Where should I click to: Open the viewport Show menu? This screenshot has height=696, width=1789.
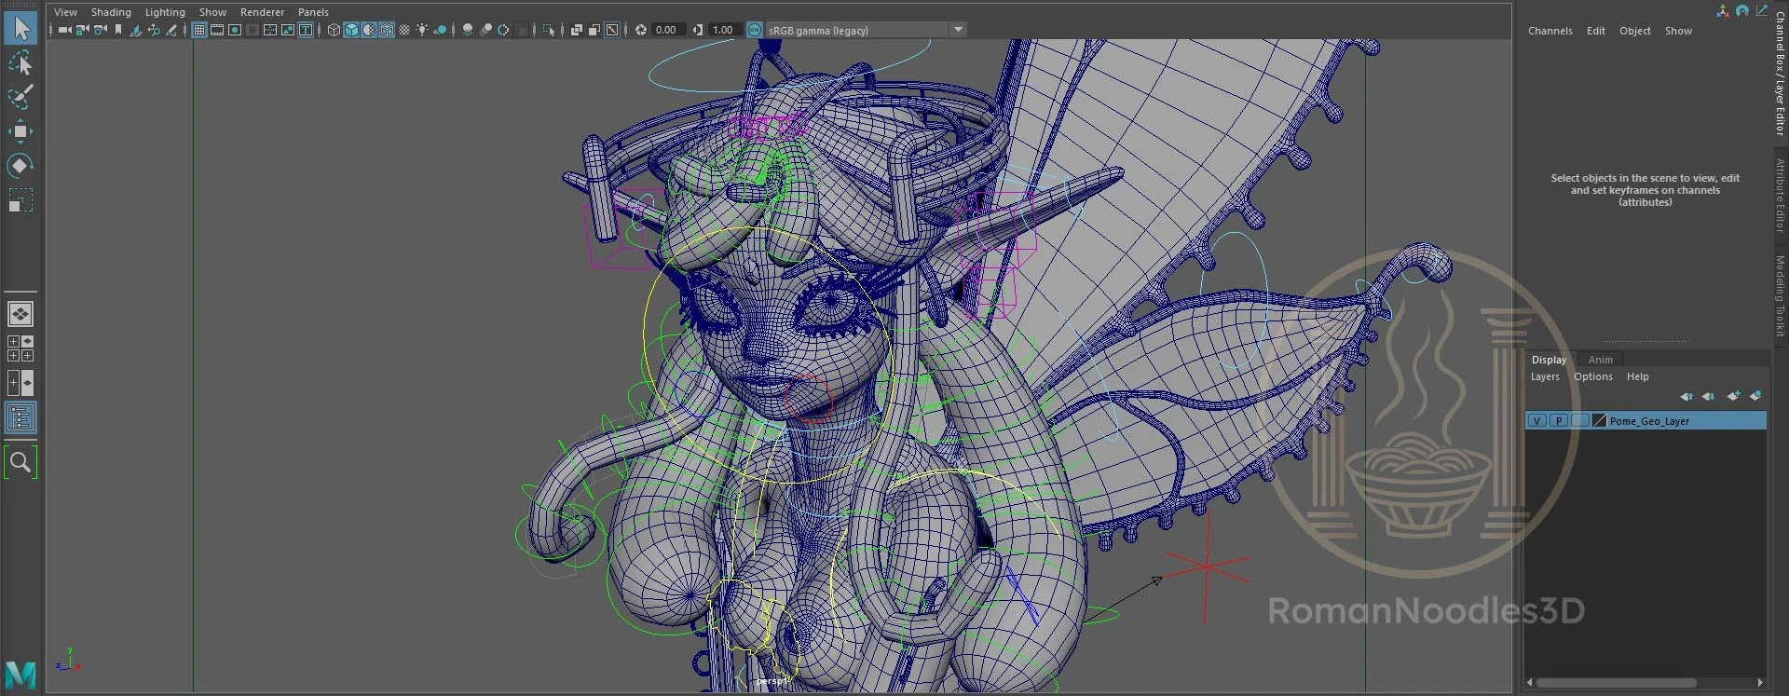point(212,12)
